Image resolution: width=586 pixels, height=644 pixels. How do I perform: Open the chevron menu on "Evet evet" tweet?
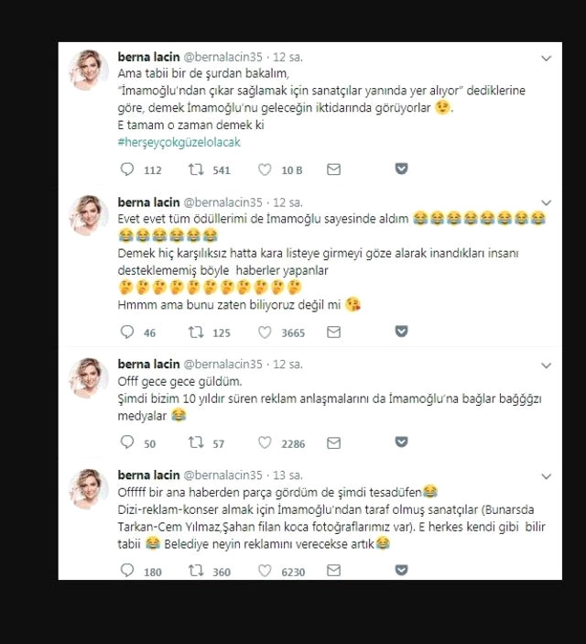pyautogui.click(x=547, y=202)
